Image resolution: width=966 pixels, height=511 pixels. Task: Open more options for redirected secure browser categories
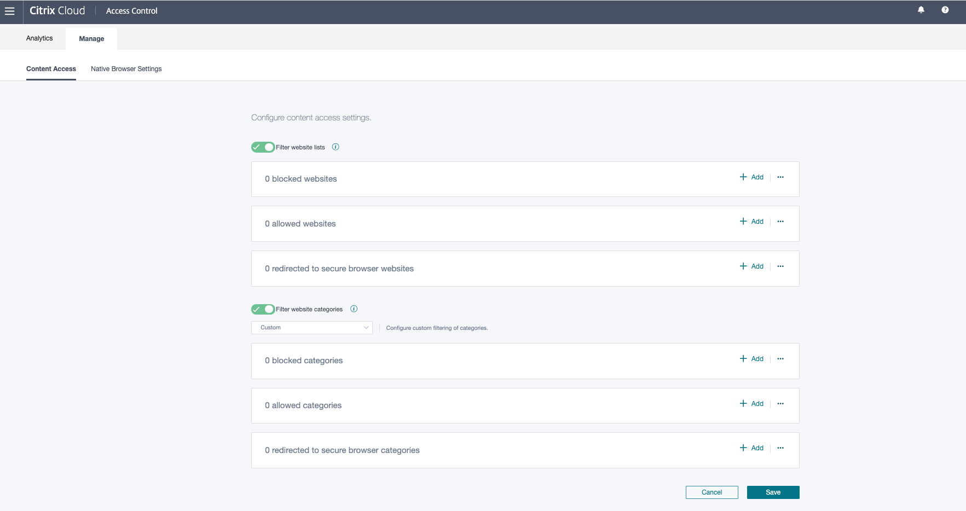(780, 448)
